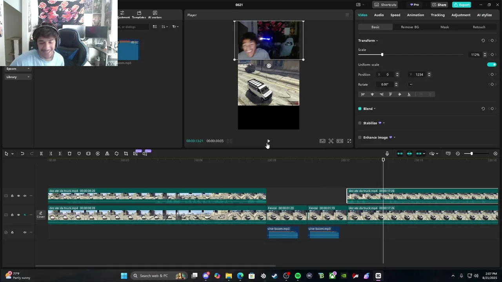502x282 pixels.
Task: Open the media filter dropdown
Action: pyautogui.click(x=175, y=27)
